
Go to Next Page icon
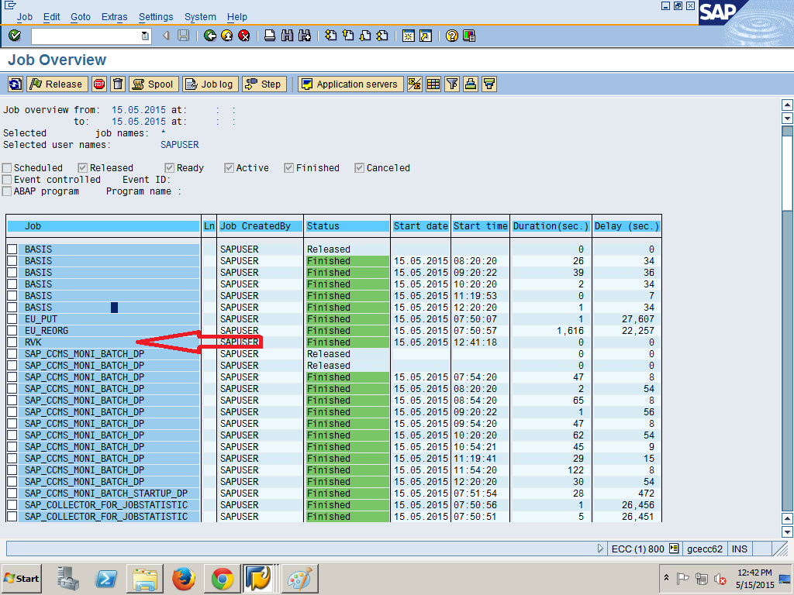pyautogui.click(x=365, y=36)
